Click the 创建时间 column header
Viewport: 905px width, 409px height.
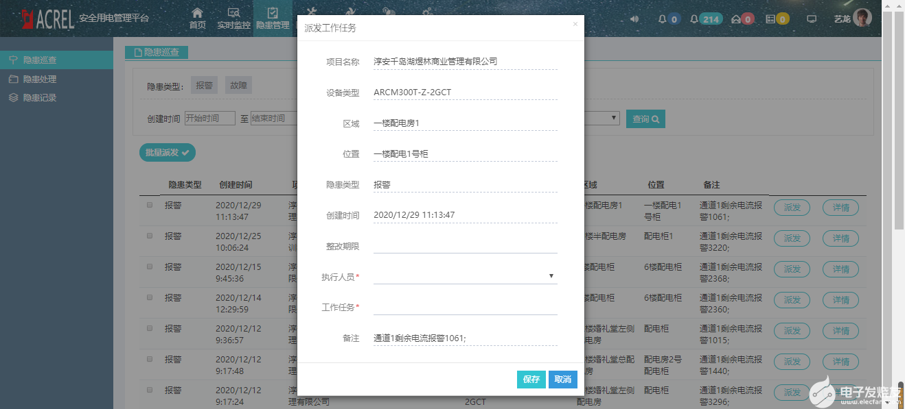click(x=236, y=185)
